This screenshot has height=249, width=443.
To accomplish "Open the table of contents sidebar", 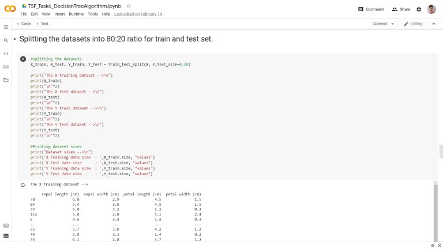I will coord(6,27).
